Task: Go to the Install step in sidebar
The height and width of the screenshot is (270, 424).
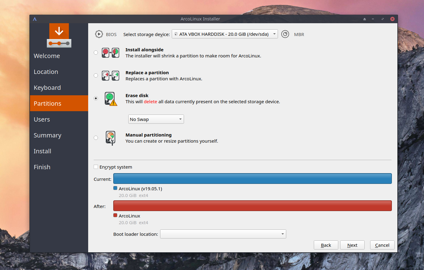Action: tap(59, 151)
